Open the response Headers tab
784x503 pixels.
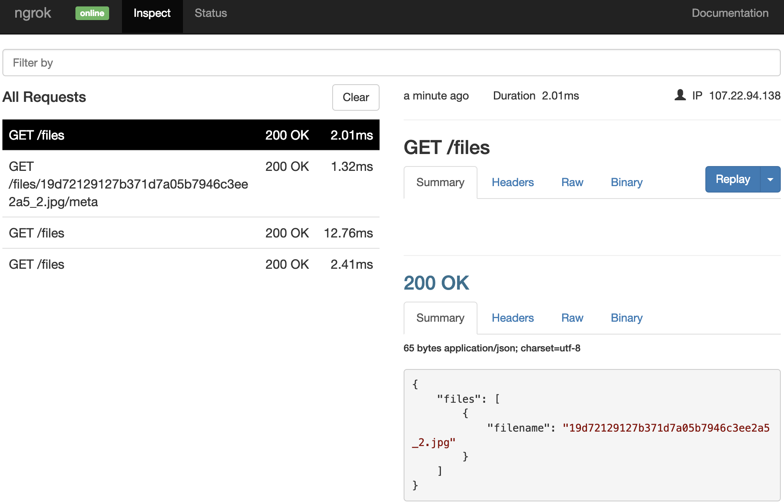(512, 318)
